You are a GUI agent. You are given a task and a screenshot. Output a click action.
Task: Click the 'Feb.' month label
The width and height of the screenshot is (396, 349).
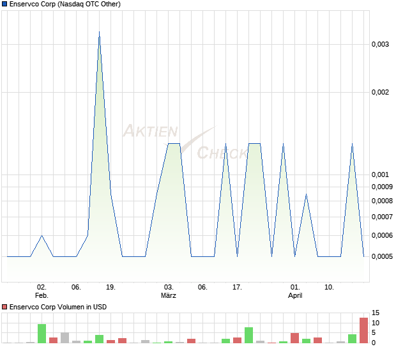42,295
